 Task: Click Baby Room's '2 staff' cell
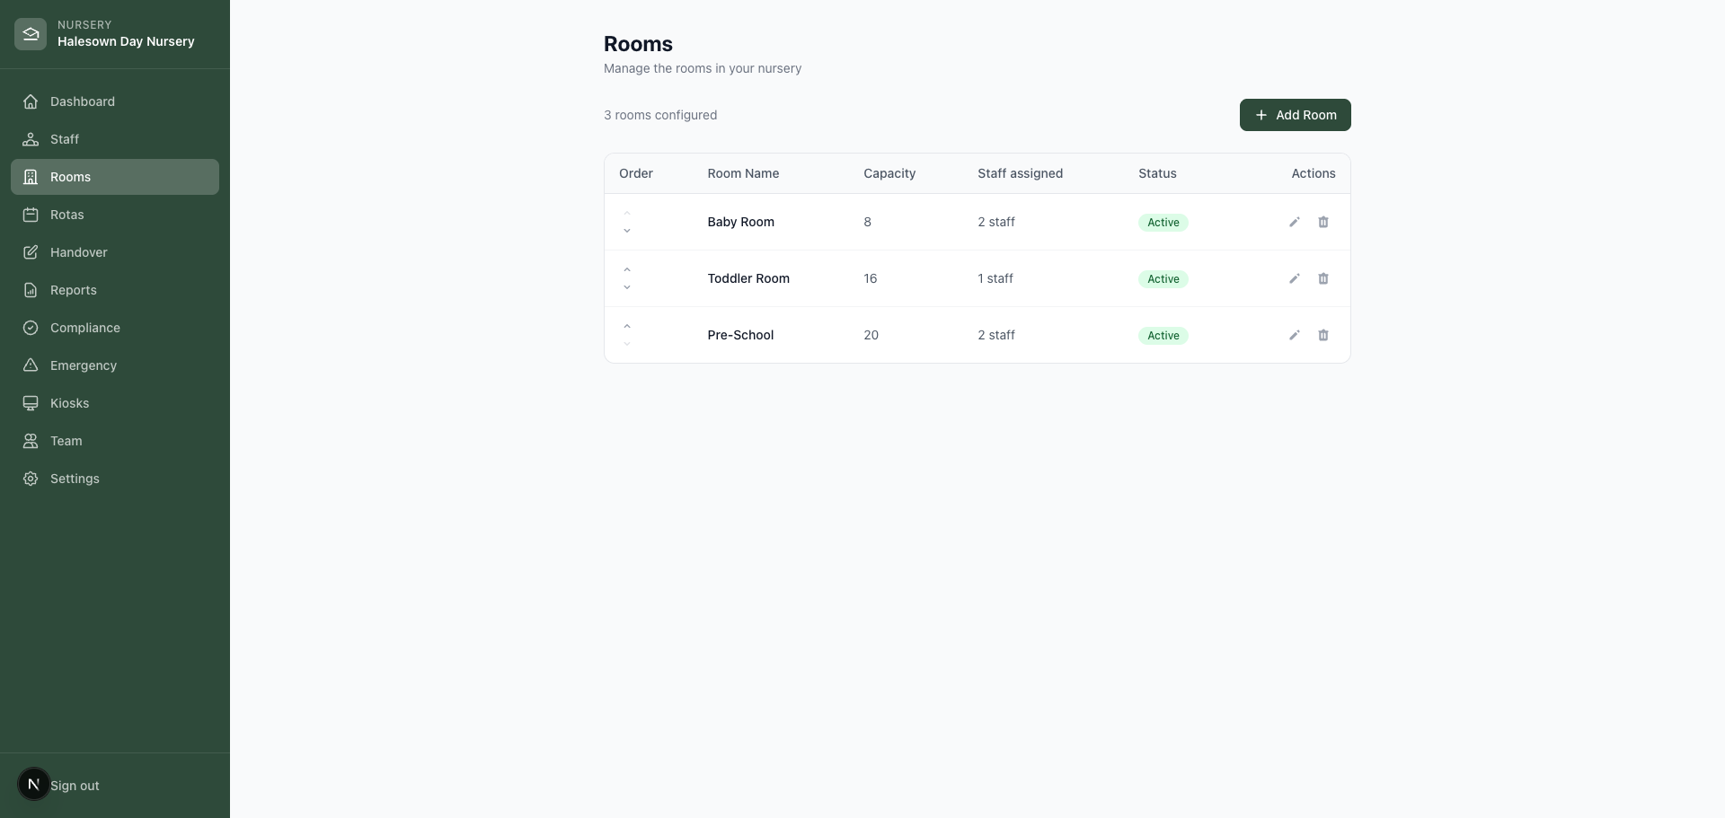click(996, 222)
